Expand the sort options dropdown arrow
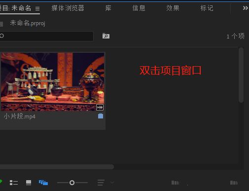The image size is (249, 191). (112, 183)
